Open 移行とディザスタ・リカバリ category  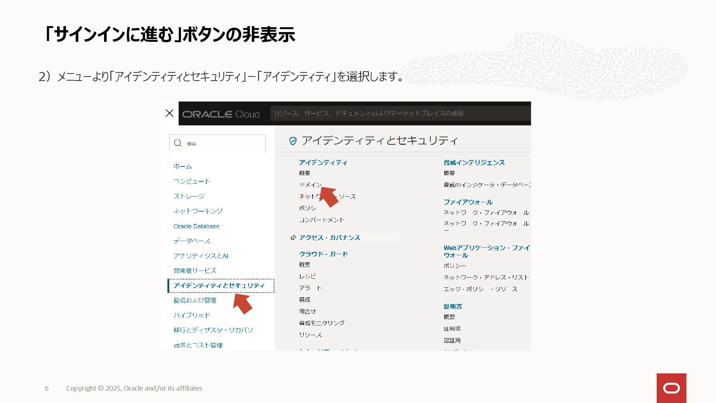coord(213,330)
